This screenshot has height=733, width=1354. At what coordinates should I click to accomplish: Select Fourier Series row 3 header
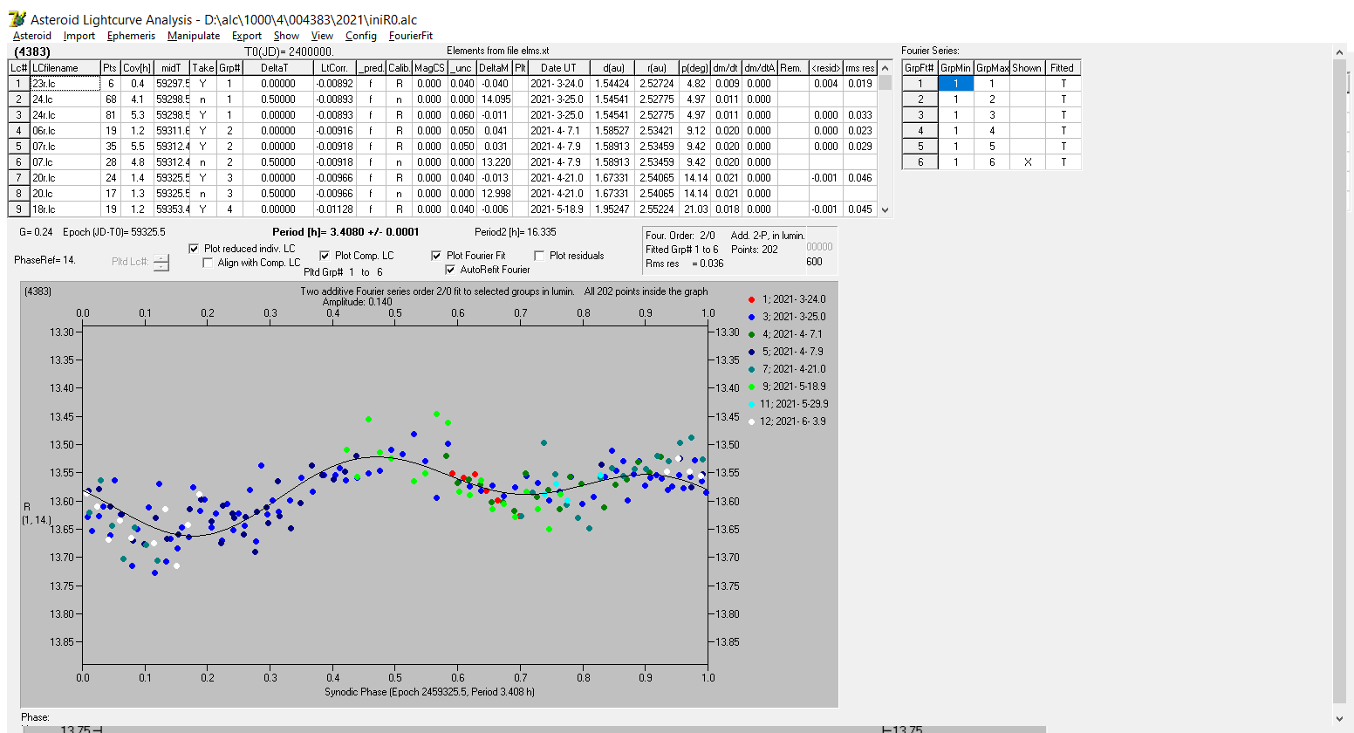pos(920,115)
